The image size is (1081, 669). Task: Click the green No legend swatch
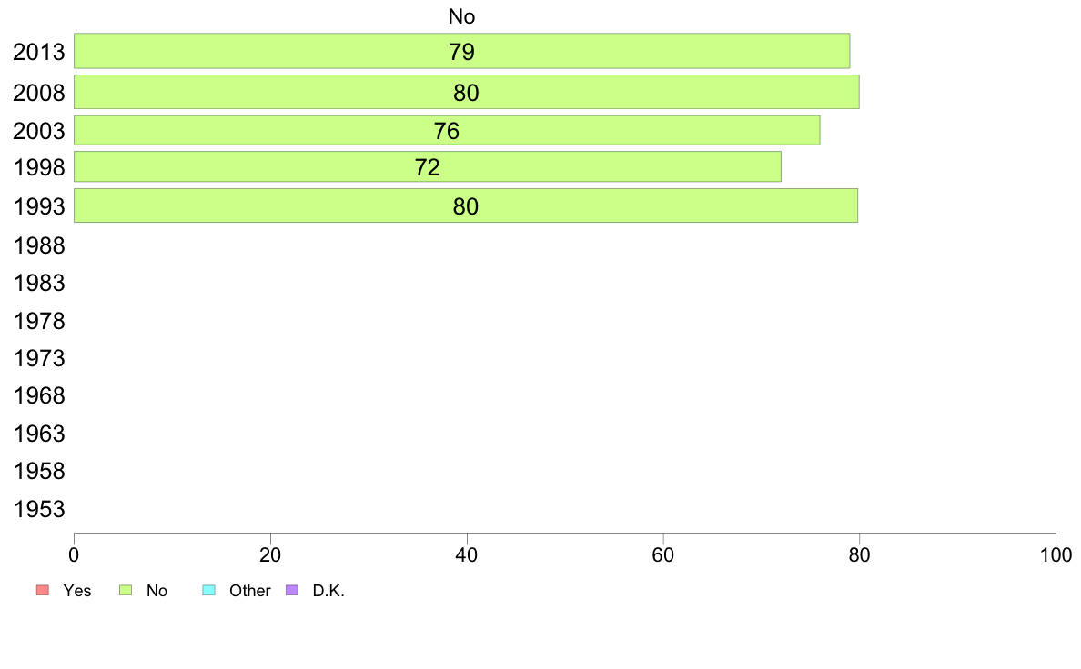coord(126,591)
